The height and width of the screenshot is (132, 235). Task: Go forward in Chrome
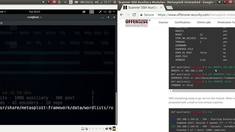(x=128, y=15)
